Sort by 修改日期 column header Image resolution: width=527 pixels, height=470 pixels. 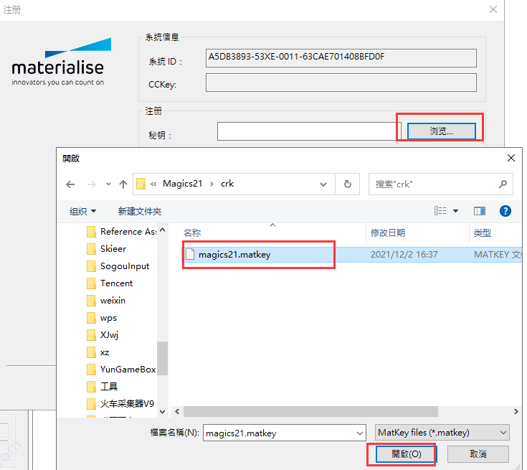387,232
